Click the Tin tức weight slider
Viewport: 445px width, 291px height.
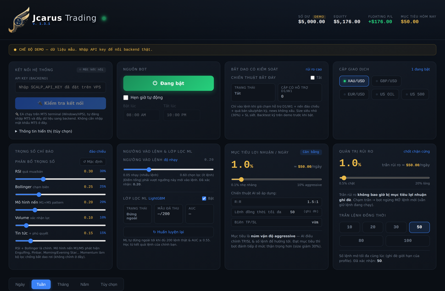click(x=60, y=241)
